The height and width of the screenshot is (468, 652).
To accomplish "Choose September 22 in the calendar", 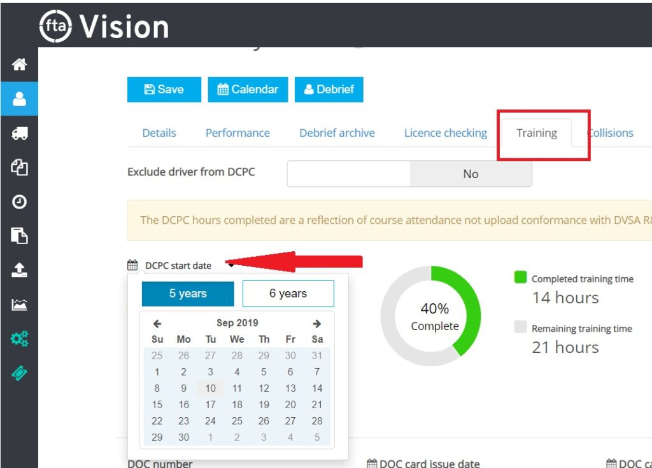I will 157,421.
